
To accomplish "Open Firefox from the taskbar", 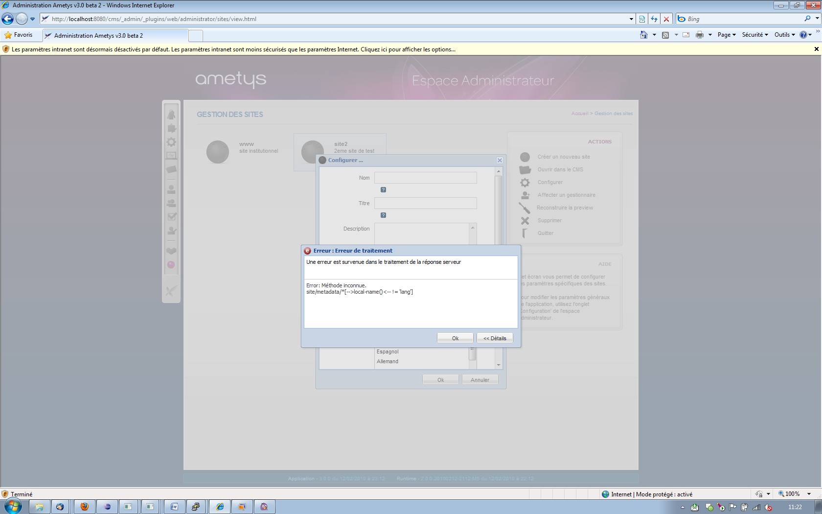I will point(84,507).
